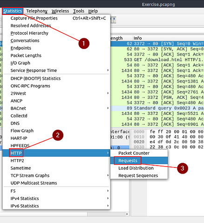Expand the BACnet submenu

pyautogui.click(x=56, y=108)
